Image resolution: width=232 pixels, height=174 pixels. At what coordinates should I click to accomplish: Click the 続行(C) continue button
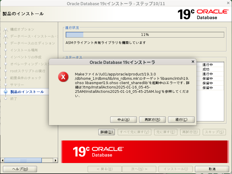click(181, 120)
